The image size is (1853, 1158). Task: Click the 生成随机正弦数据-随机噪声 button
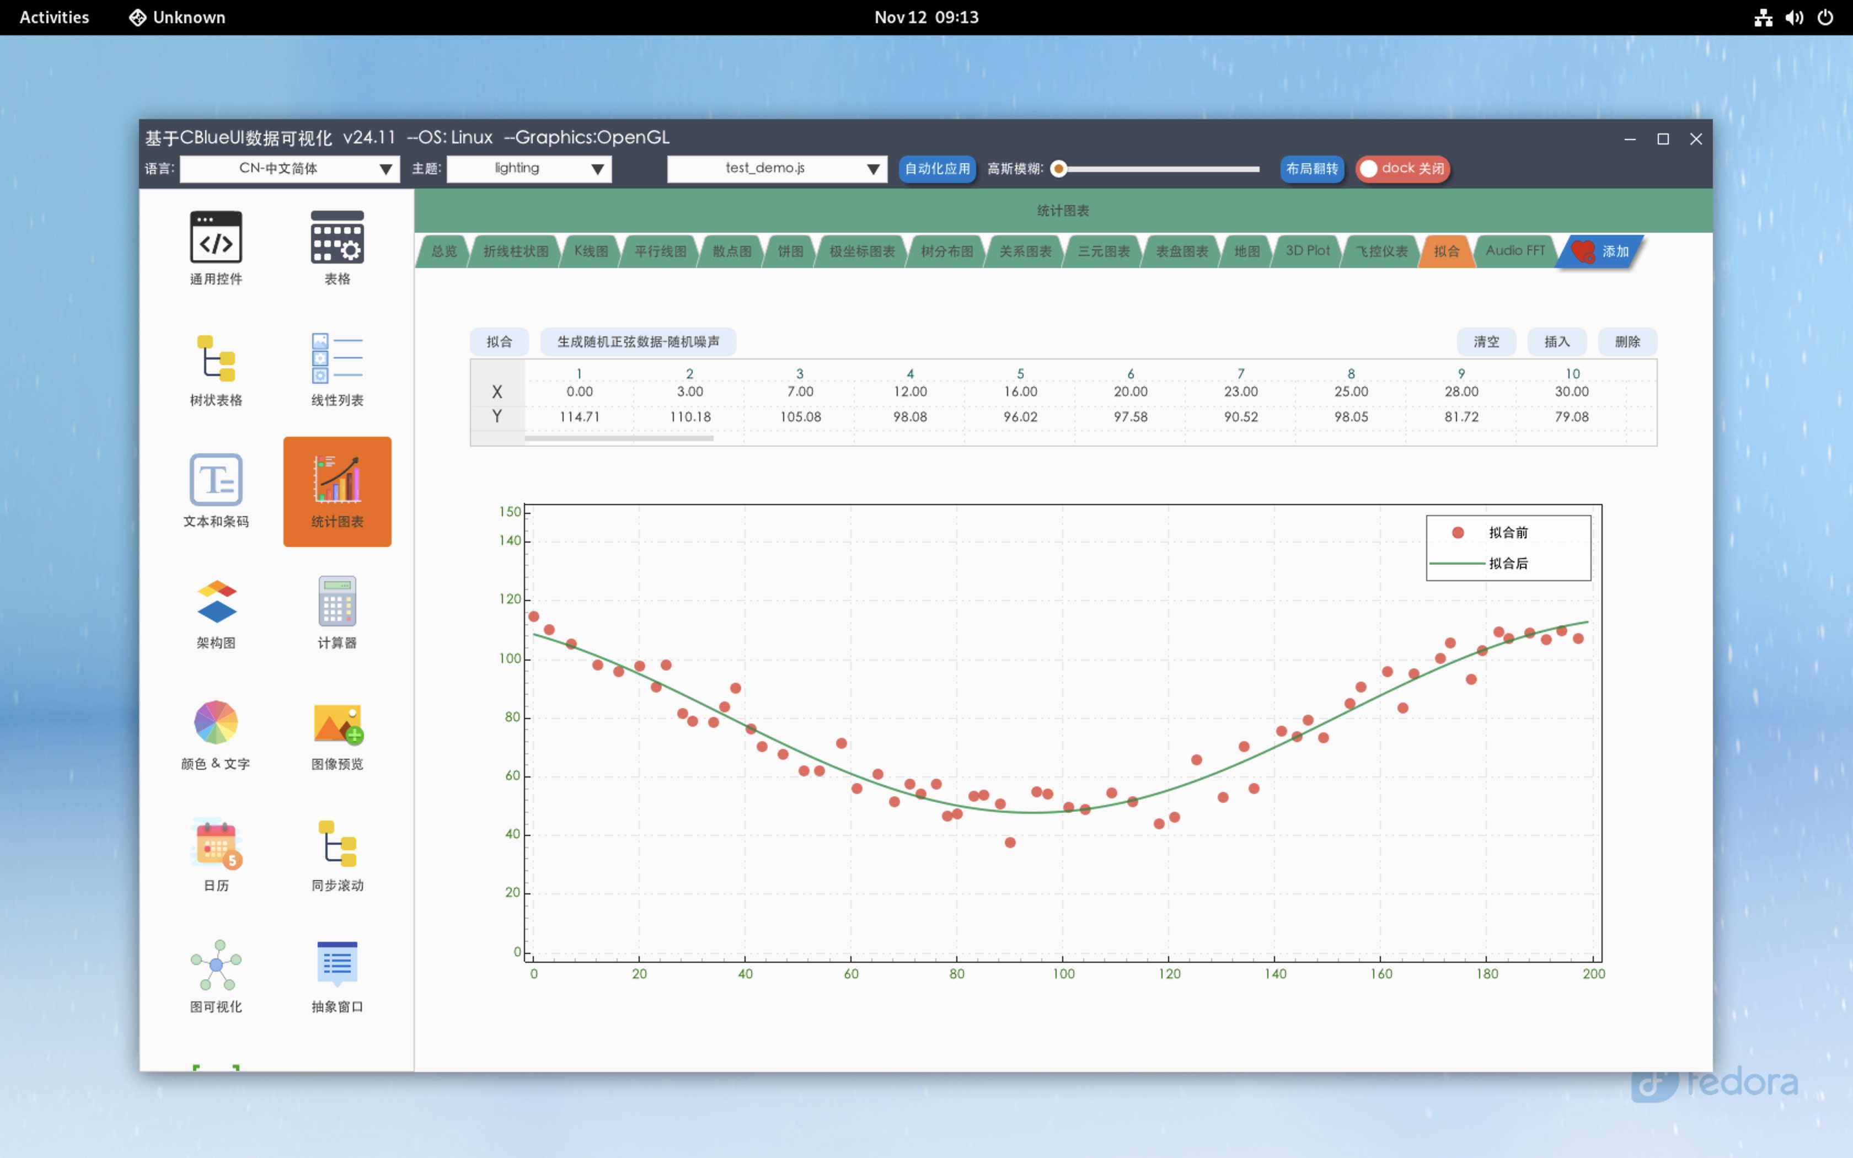pyautogui.click(x=638, y=341)
